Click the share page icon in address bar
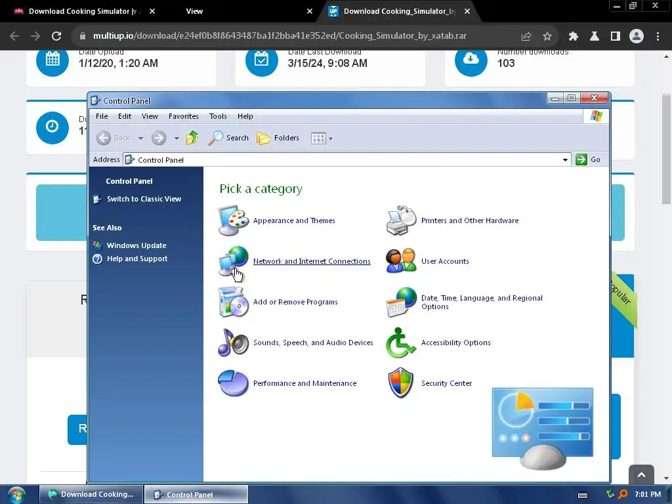The width and height of the screenshot is (672, 504). coord(526,36)
